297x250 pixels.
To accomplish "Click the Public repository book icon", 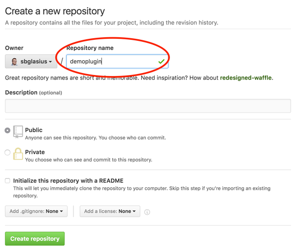I will pos(18,132).
